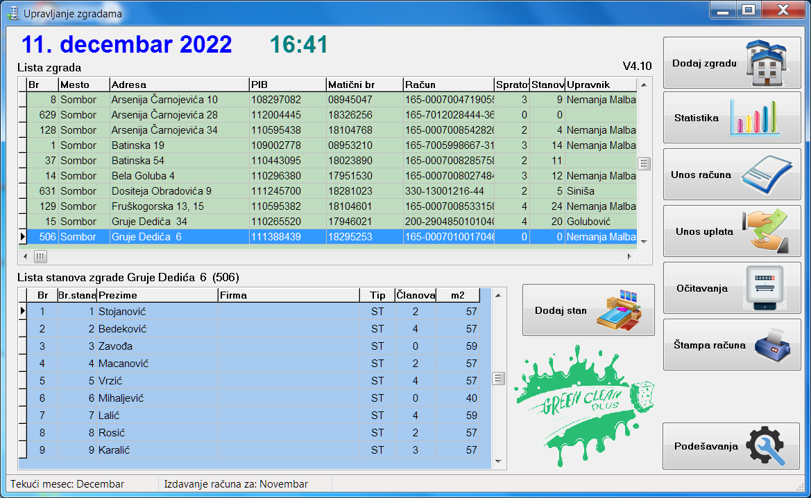
Task: Open Unos uplata money hands icon
Action: coord(765,231)
